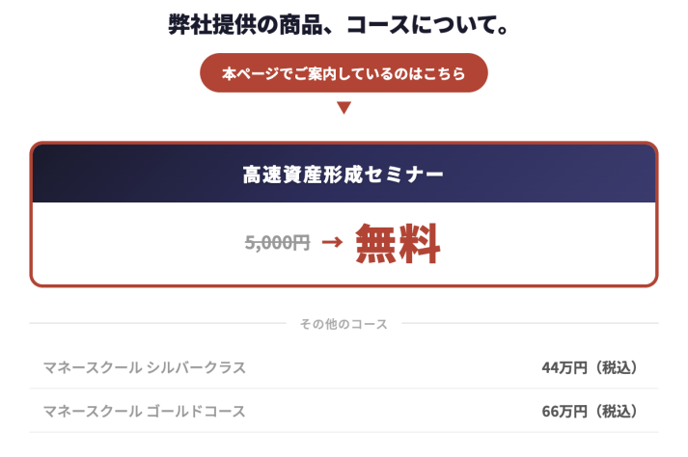Click the struck-through 5,000円 price
The image size is (688, 457).
click(277, 243)
